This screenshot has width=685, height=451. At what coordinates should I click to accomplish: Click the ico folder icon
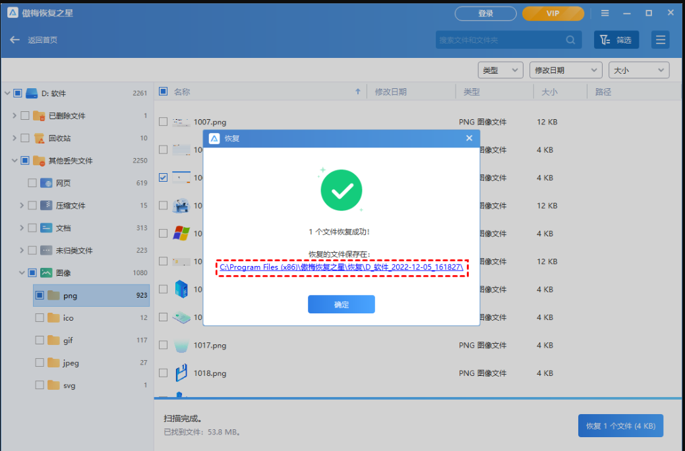(x=53, y=317)
